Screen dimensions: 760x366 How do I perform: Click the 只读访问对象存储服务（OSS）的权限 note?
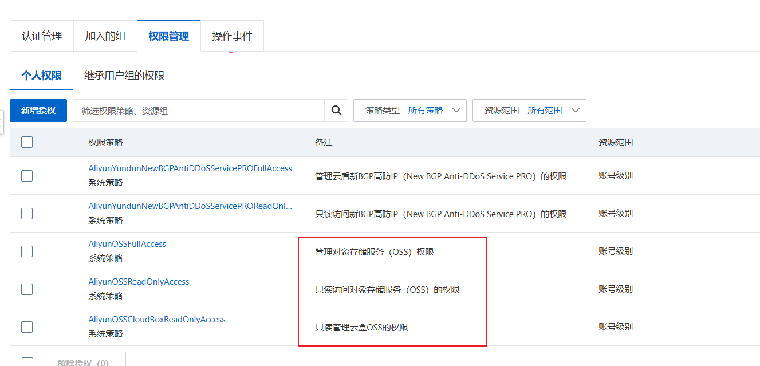coord(387,289)
